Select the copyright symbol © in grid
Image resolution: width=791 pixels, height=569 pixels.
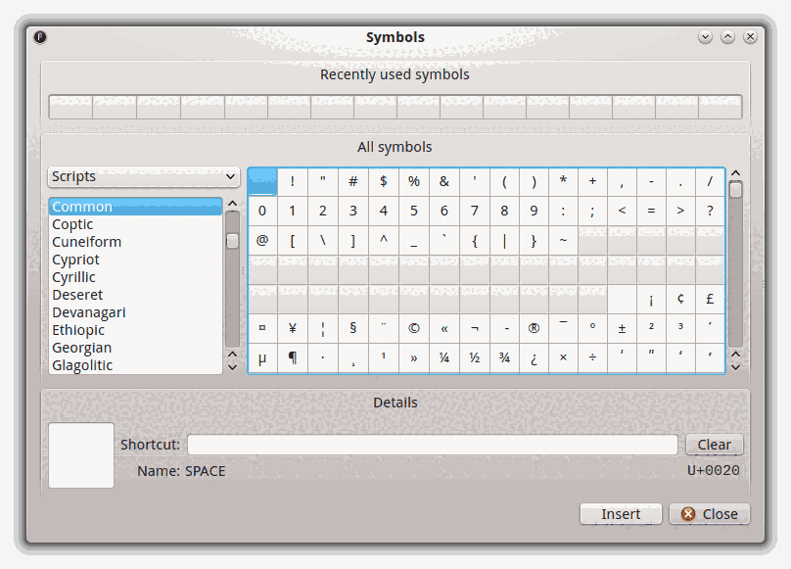point(414,328)
